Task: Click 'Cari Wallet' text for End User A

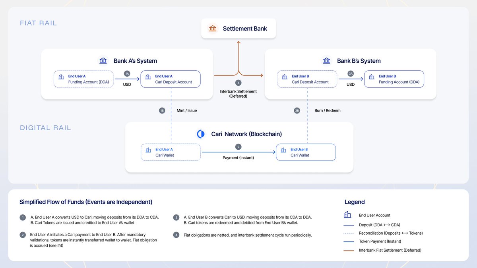Action: pos(165,155)
